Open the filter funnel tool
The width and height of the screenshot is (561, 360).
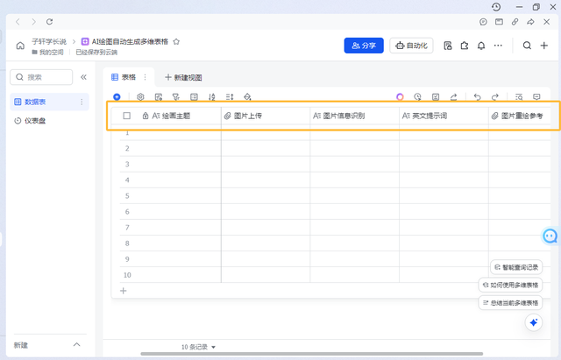click(176, 97)
